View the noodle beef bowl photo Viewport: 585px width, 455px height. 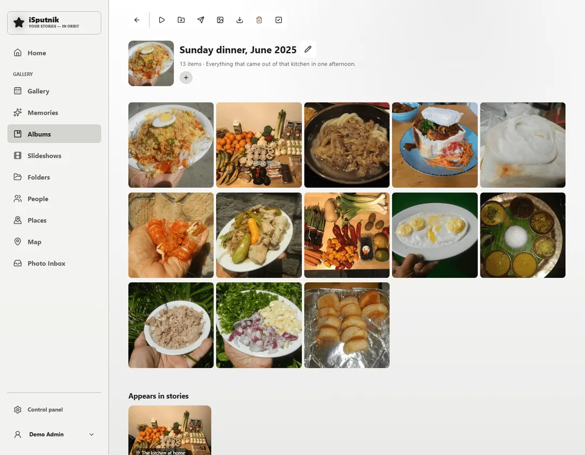(347, 145)
